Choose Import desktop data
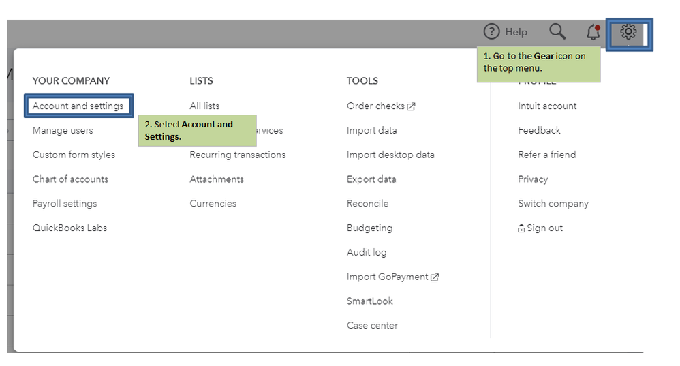Viewport: 680px width, 366px height. [x=390, y=155]
